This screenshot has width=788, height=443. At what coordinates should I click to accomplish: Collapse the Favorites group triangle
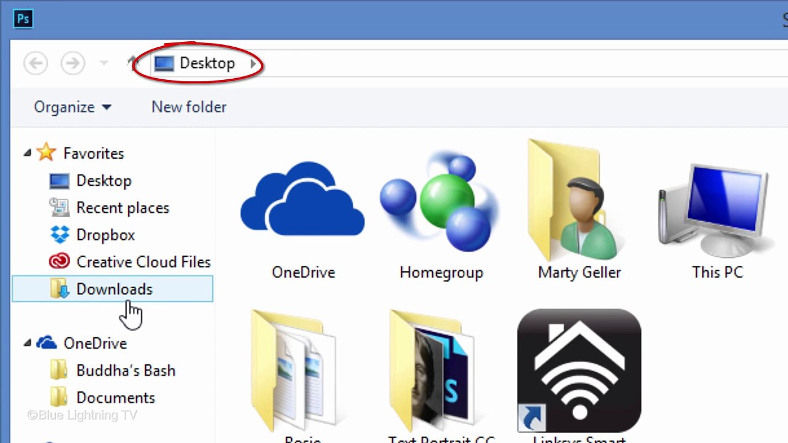coord(27,153)
